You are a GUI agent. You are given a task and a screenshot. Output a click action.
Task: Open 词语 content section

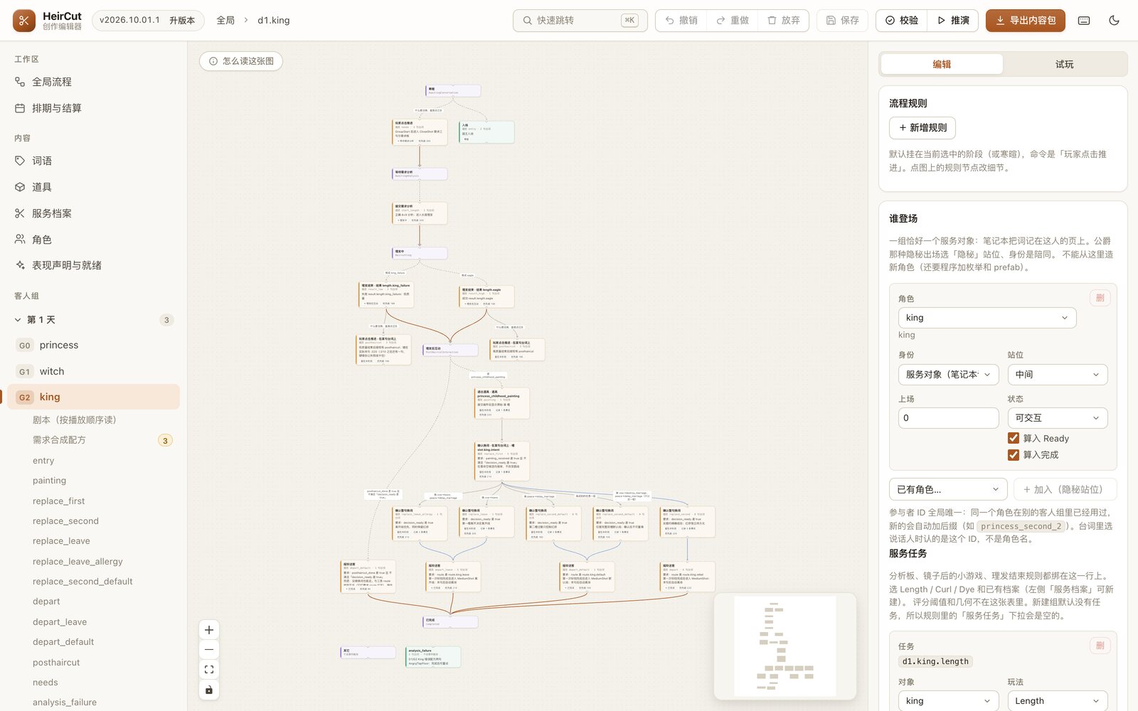(93, 161)
